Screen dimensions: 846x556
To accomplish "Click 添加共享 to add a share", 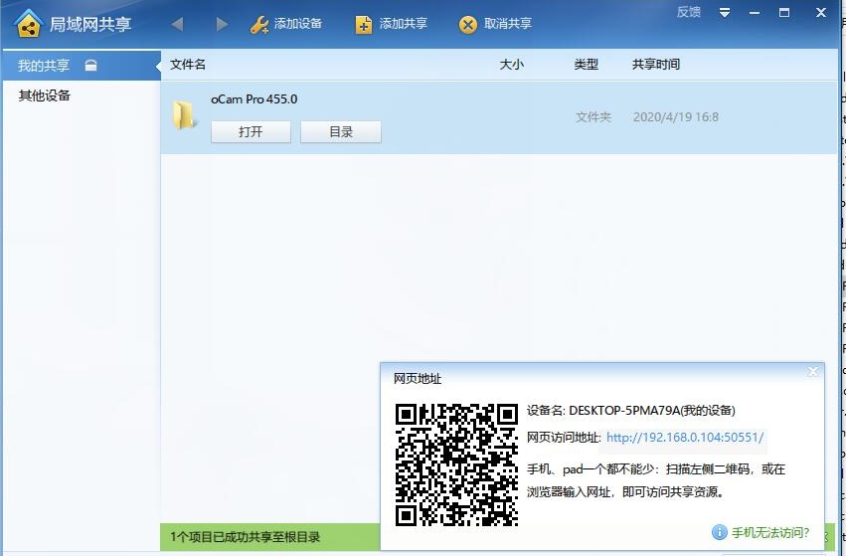I will [392, 24].
